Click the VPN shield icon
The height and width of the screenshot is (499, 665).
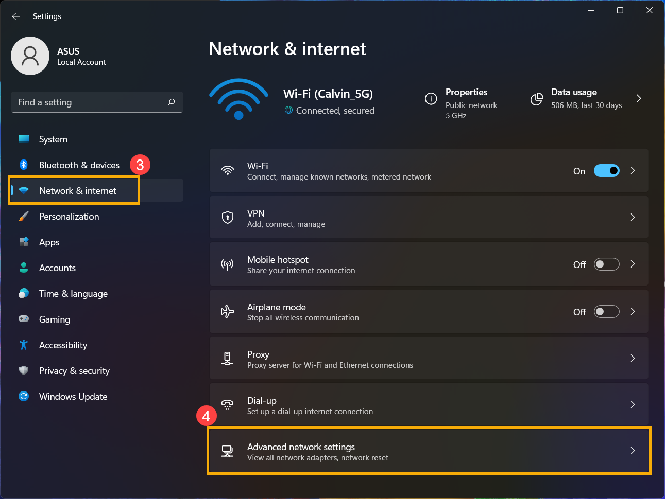point(227,217)
